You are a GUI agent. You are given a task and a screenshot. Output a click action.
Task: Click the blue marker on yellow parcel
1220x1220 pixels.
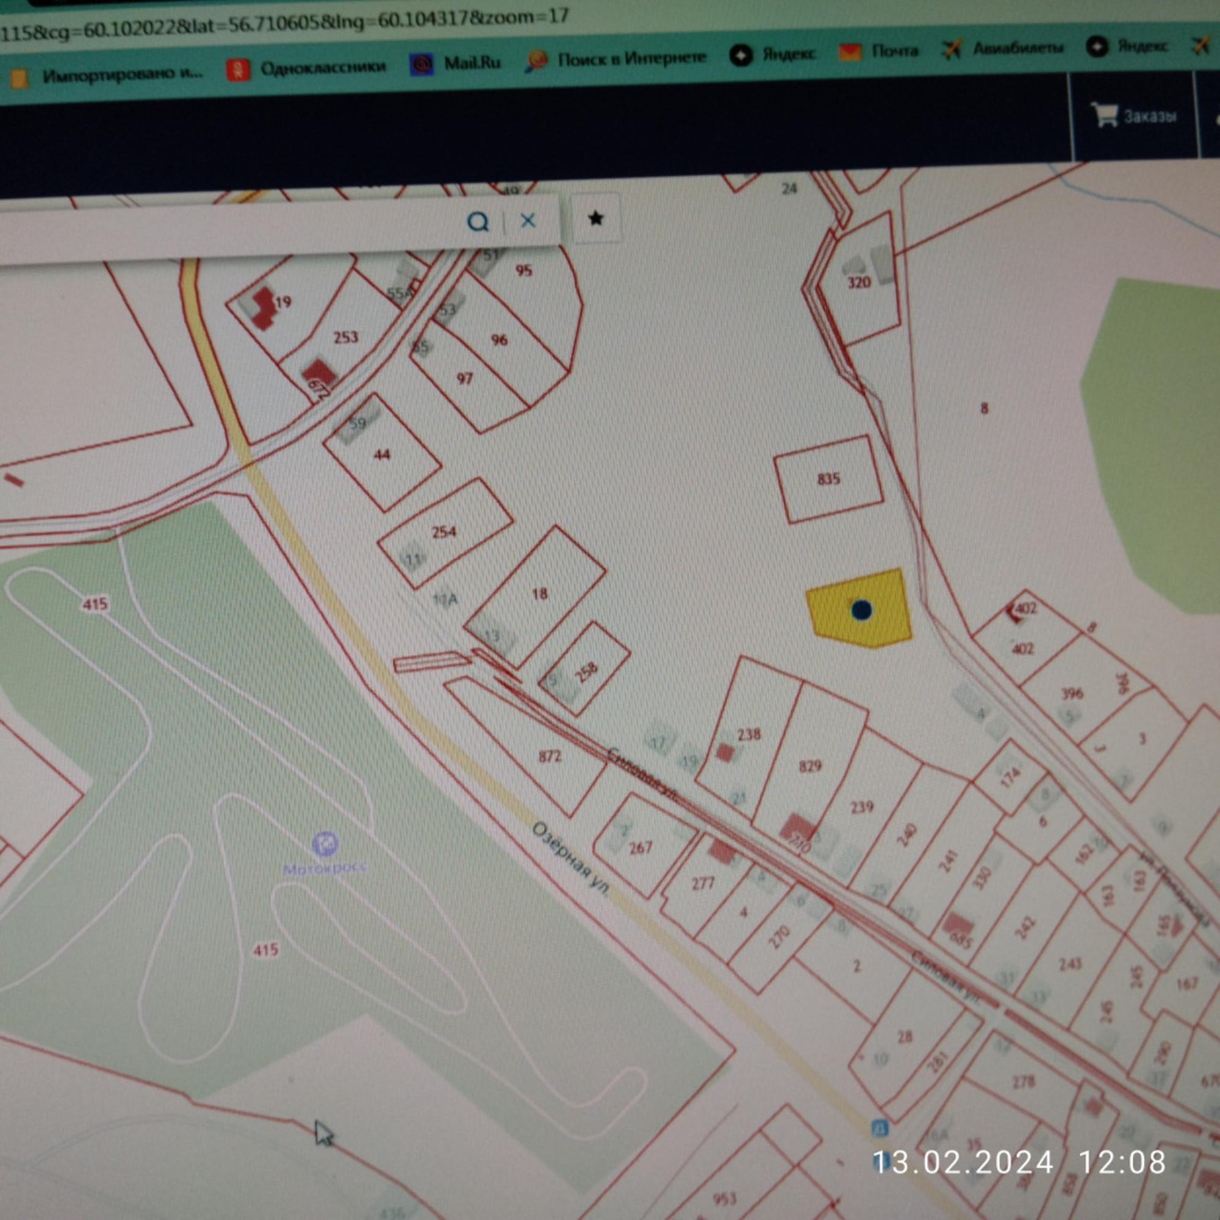(861, 610)
